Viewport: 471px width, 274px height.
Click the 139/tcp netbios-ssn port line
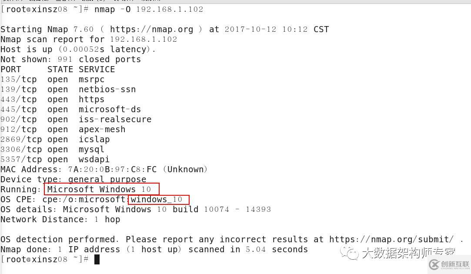pos(68,90)
